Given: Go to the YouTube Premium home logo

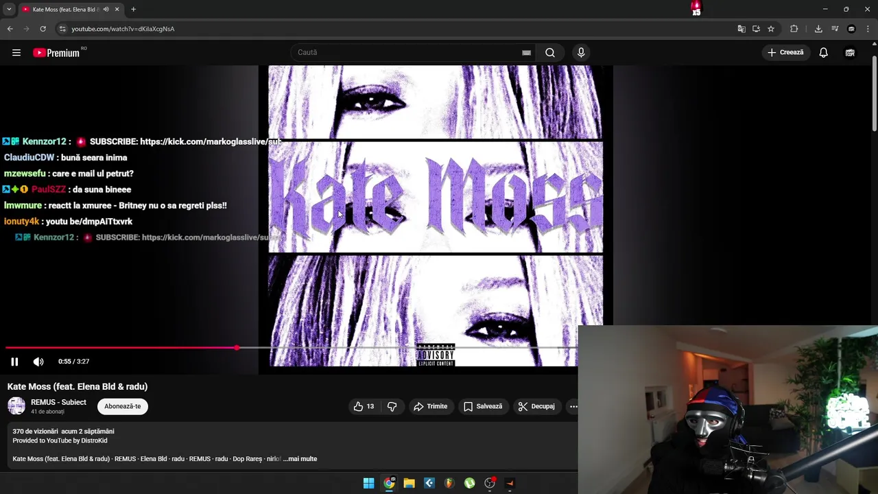Looking at the screenshot, I should [57, 53].
